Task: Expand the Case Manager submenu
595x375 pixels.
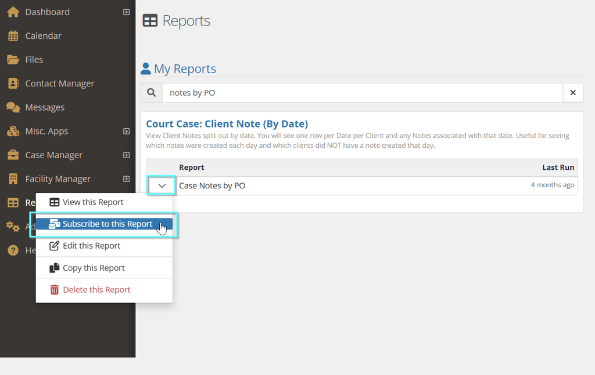Action: pyautogui.click(x=126, y=155)
